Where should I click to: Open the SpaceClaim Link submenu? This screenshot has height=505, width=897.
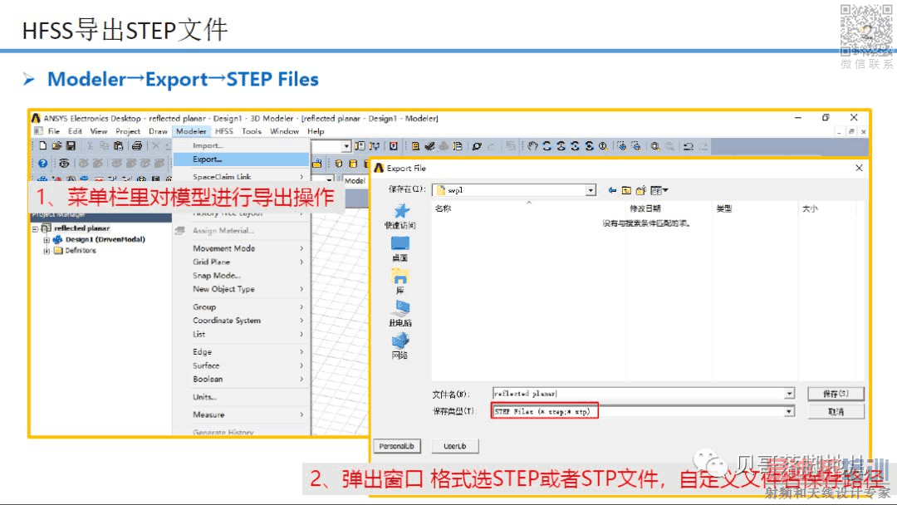pyautogui.click(x=241, y=177)
